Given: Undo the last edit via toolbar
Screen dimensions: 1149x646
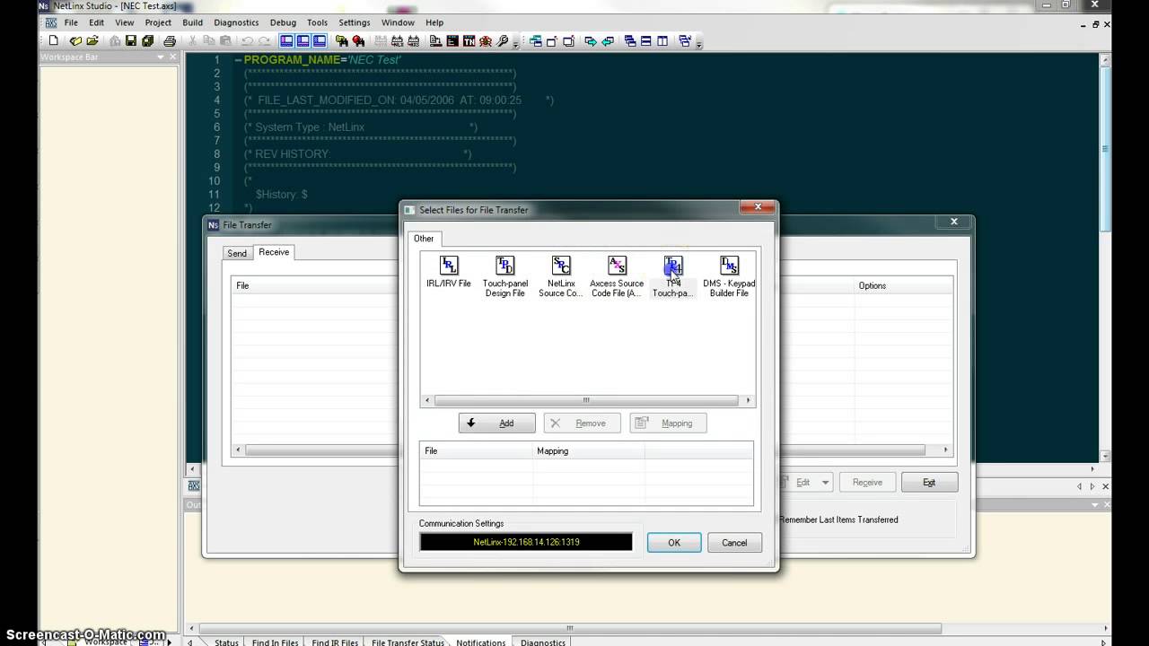Looking at the screenshot, I should coord(247,40).
